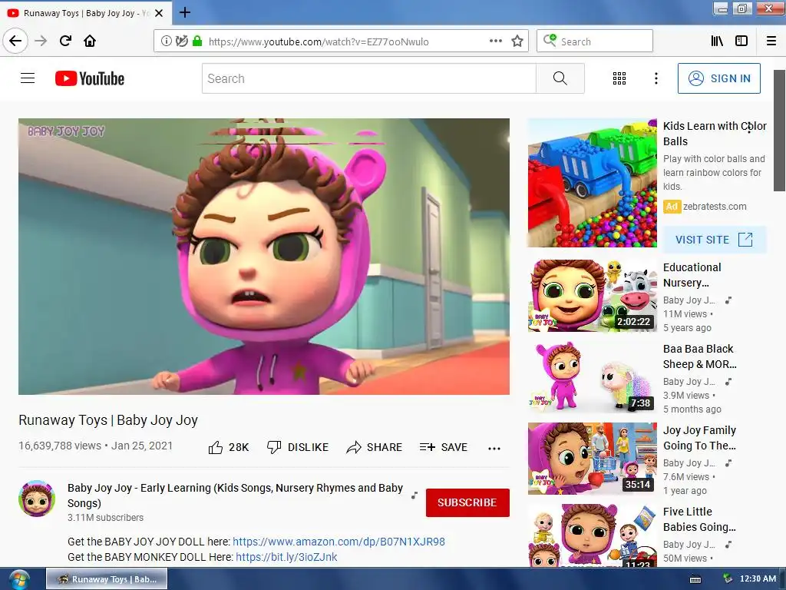Close the Runaway Toys browser tab
This screenshot has height=590, width=786.
(159, 13)
